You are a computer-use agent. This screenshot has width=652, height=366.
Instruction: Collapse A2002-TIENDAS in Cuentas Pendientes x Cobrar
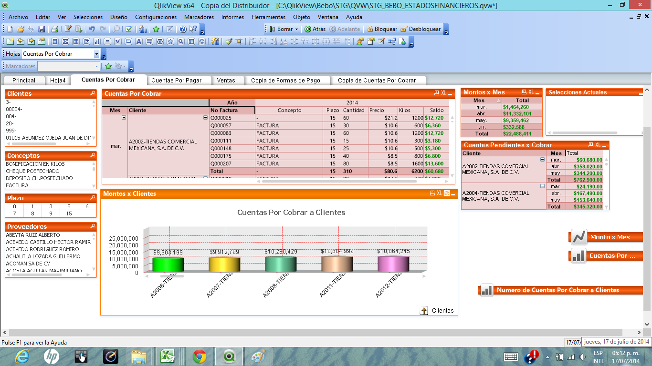pyautogui.click(x=542, y=160)
